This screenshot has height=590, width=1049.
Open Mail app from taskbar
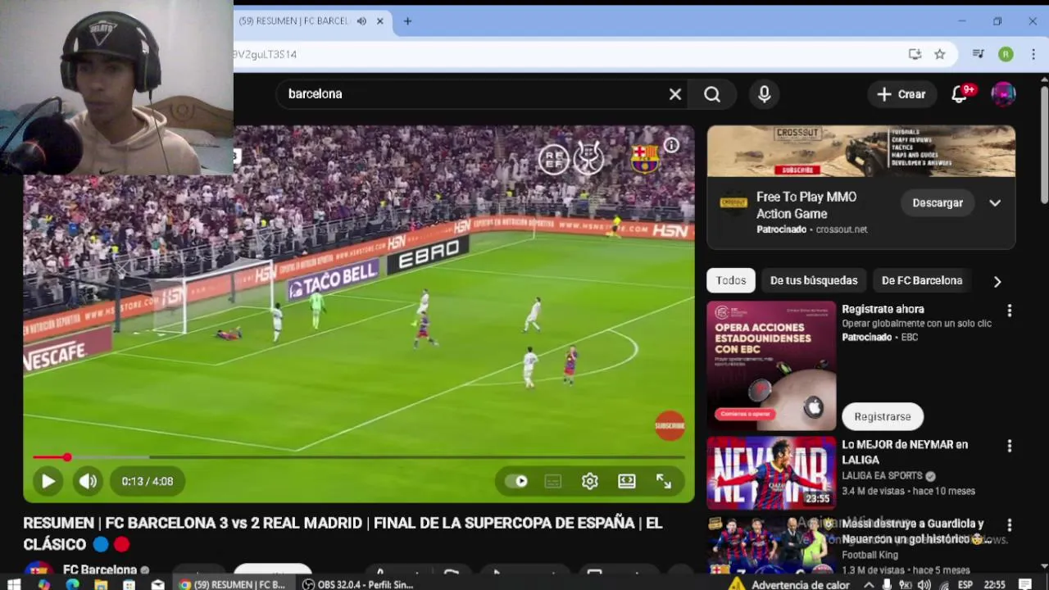(157, 584)
